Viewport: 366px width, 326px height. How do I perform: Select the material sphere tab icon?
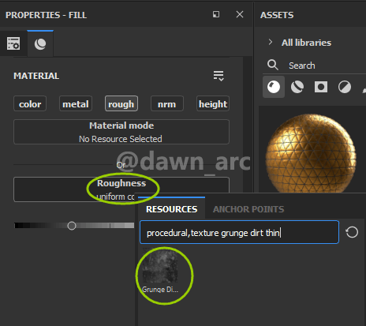pyautogui.click(x=40, y=43)
